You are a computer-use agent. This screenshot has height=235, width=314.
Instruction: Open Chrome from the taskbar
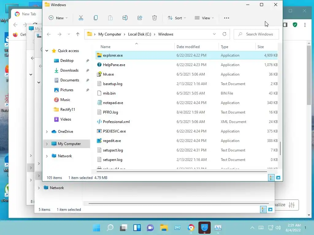point(191,228)
